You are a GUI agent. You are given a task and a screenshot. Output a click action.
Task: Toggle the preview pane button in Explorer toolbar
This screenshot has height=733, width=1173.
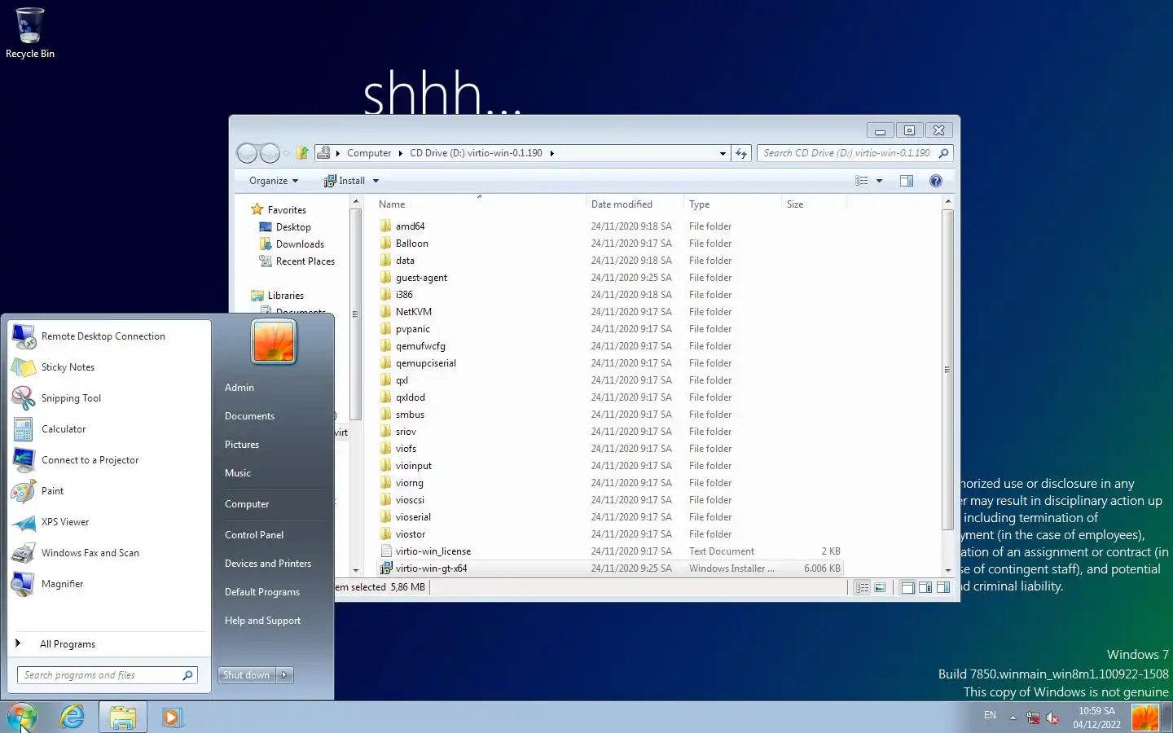tap(907, 181)
